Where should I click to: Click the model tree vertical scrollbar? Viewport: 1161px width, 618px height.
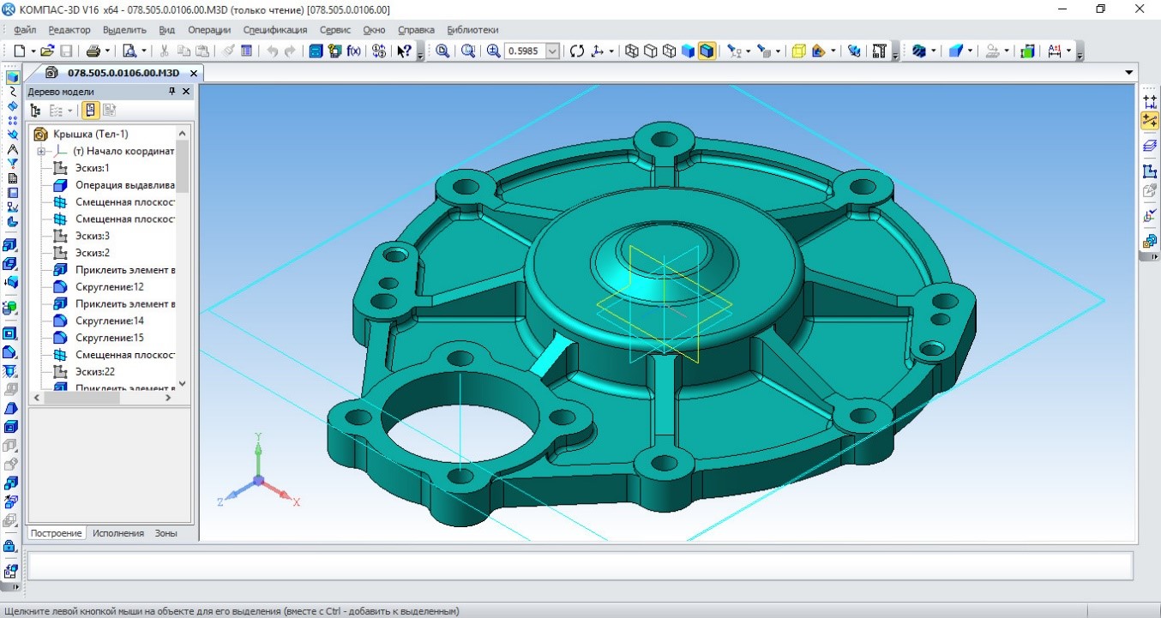[182, 257]
